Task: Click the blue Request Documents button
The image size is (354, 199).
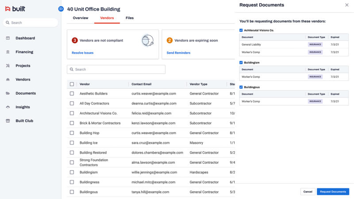Action: pyautogui.click(x=333, y=191)
